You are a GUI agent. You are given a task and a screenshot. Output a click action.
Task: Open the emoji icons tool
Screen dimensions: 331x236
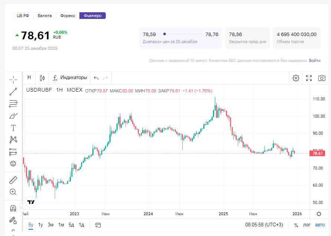point(13,163)
